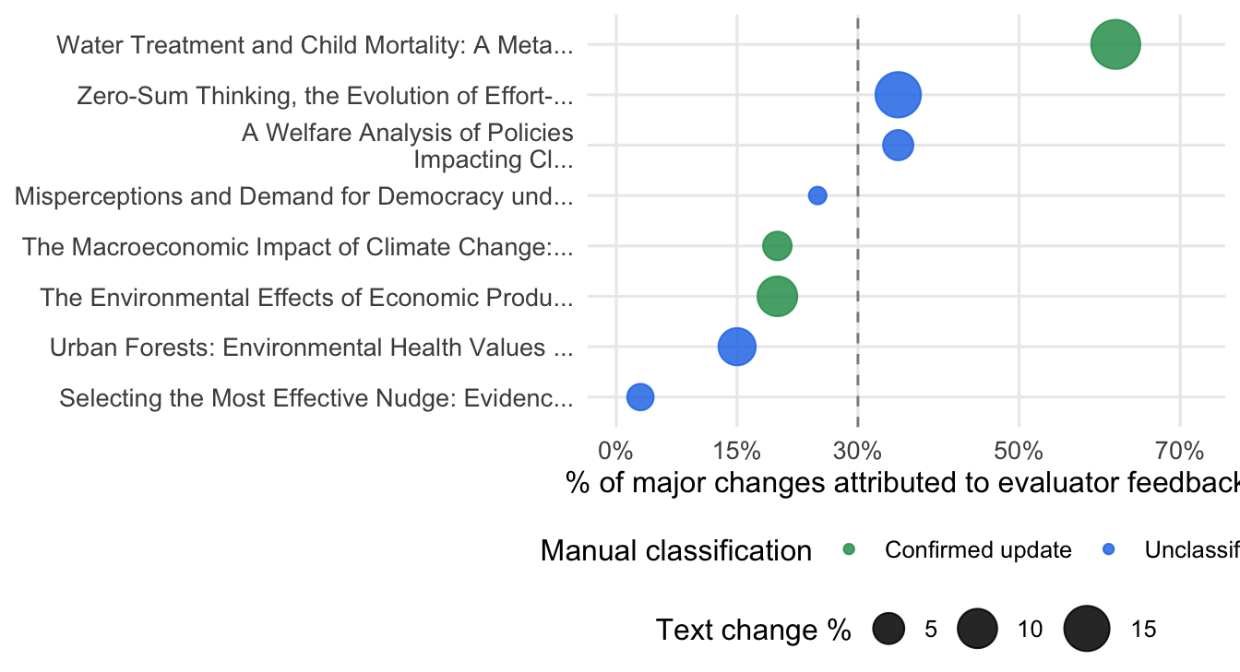Click the "Urban Forests" y-axis label

[x=311, y=348]
